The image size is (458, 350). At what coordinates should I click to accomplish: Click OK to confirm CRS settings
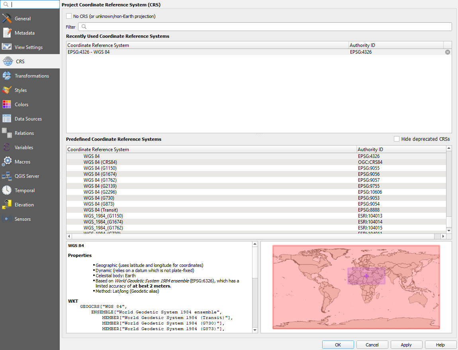(338, 344)
